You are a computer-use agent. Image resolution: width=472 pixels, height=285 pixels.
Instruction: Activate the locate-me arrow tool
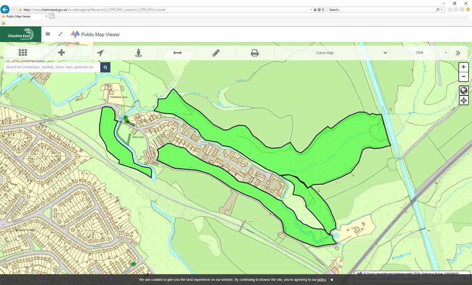point(100,53)
